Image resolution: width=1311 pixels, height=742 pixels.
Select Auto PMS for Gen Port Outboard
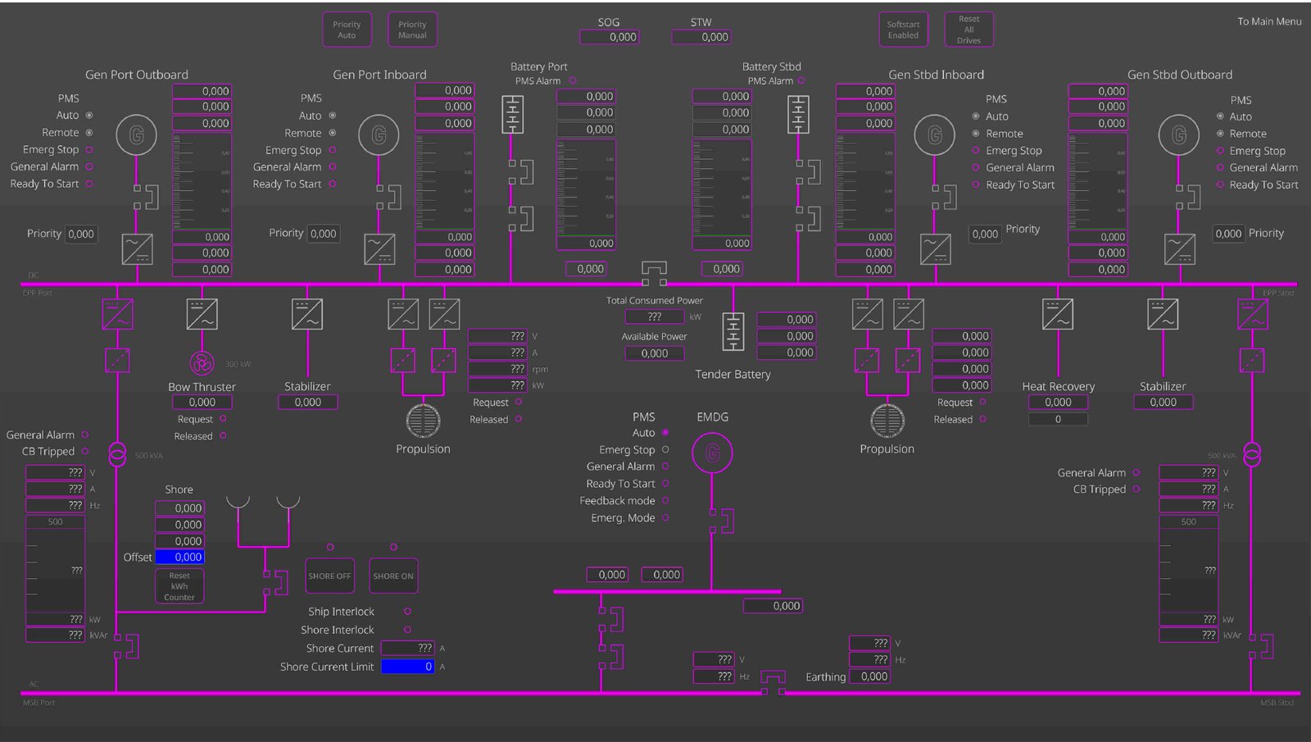point(89,116)
